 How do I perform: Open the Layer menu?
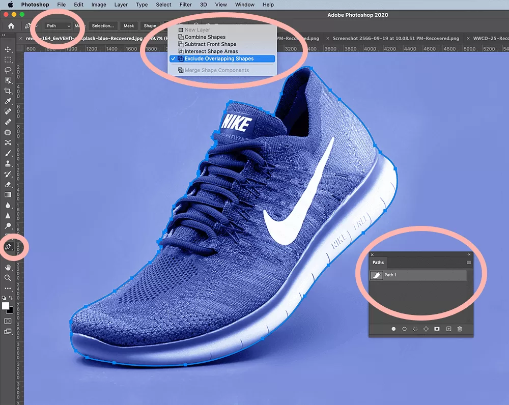(121, 5)
